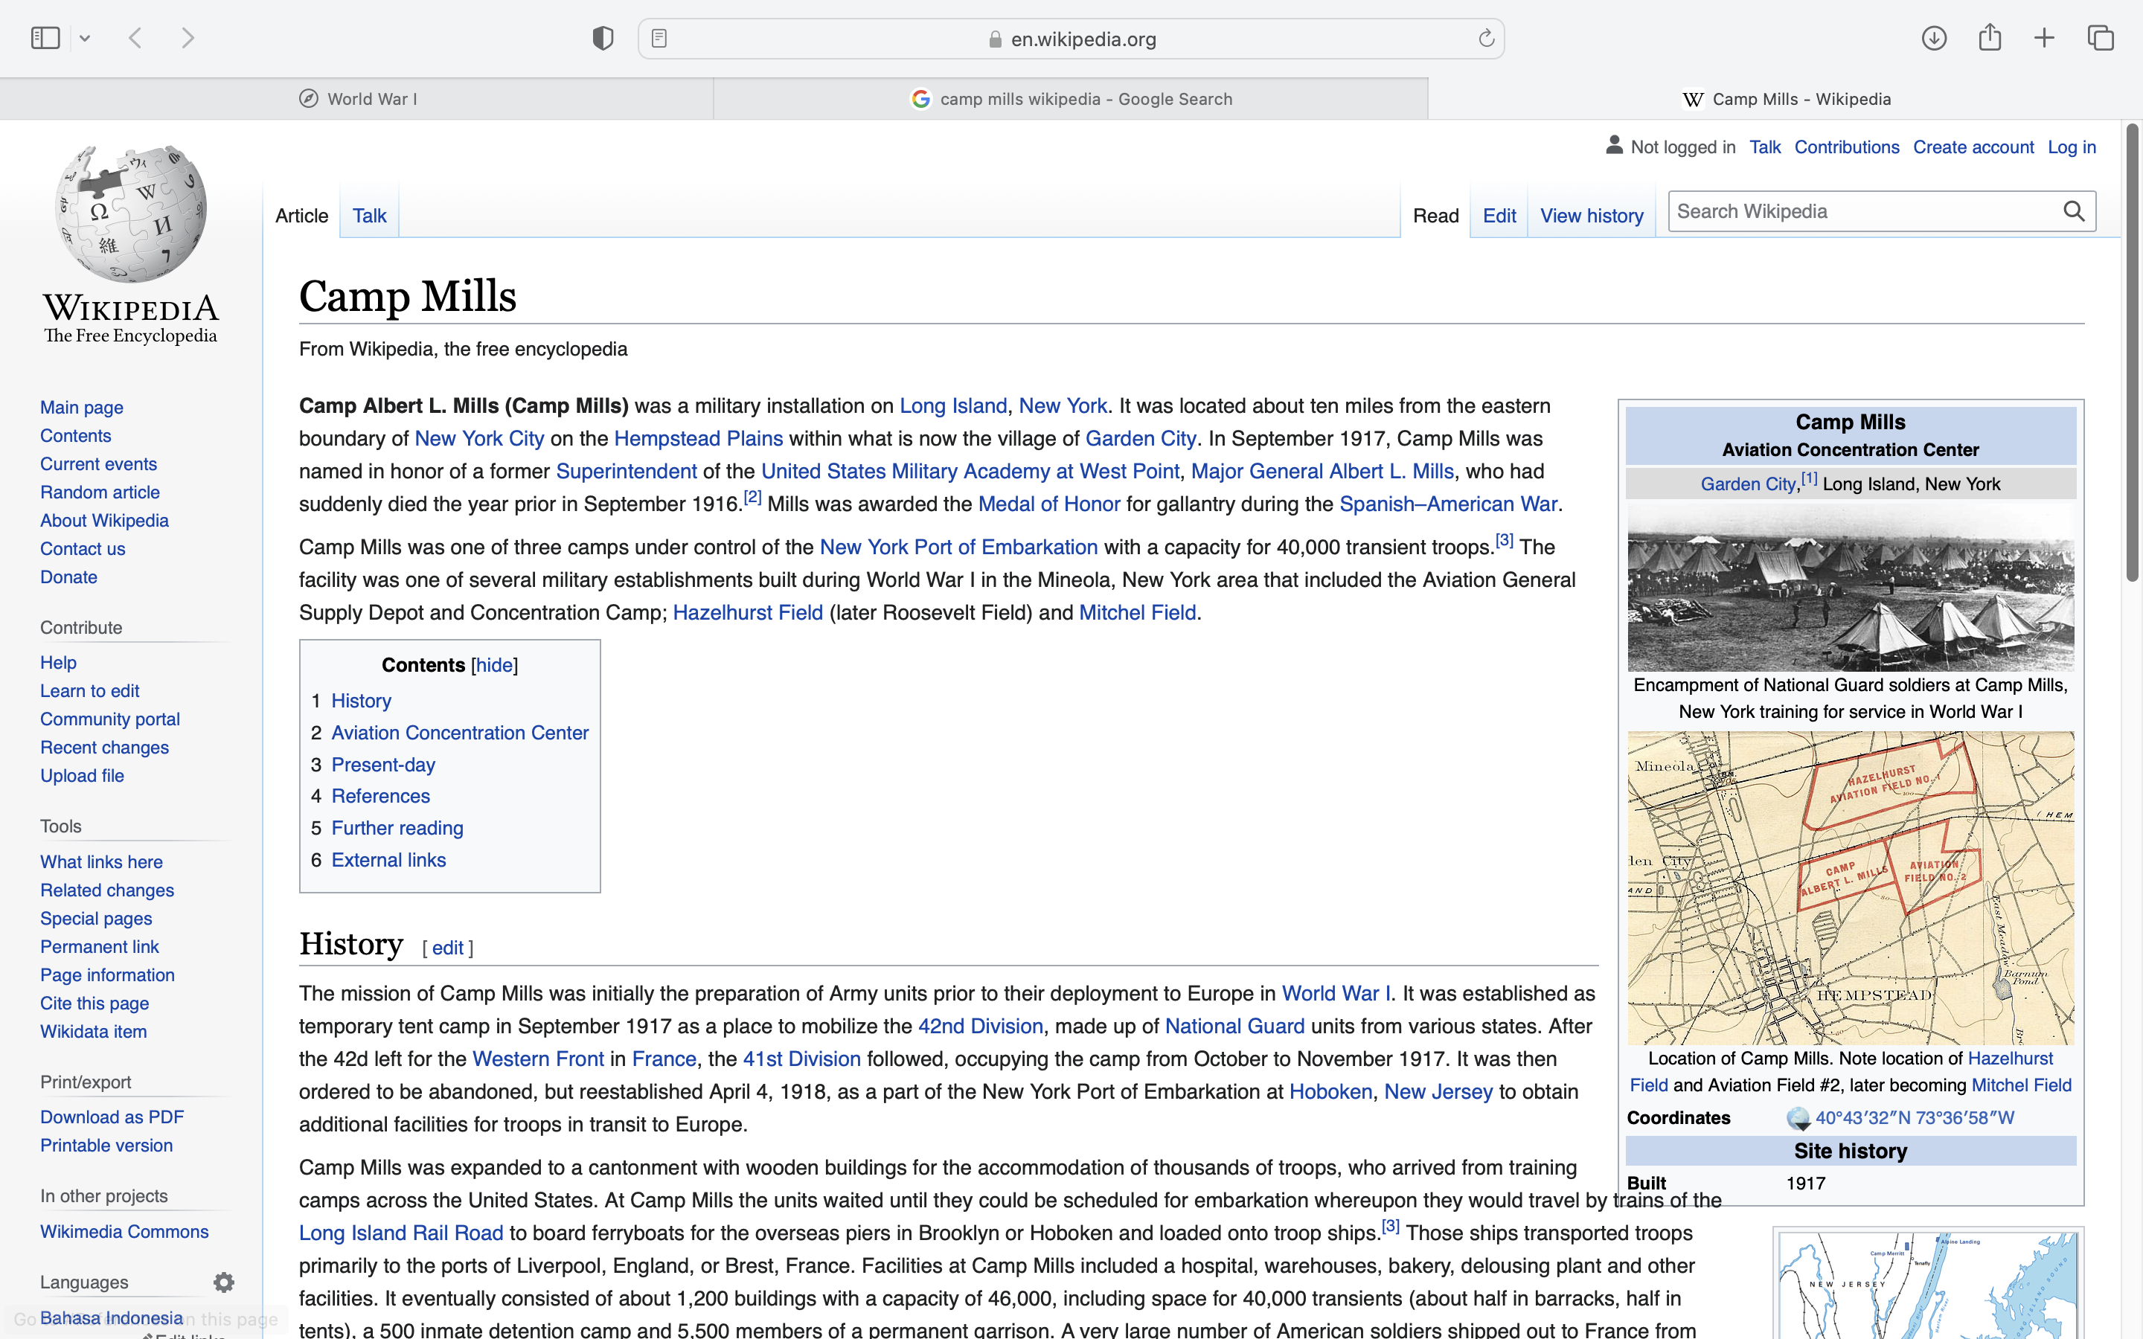2143x1339 pixels.
Task: Click the privacy report shield icon
Action: point(603,38)
